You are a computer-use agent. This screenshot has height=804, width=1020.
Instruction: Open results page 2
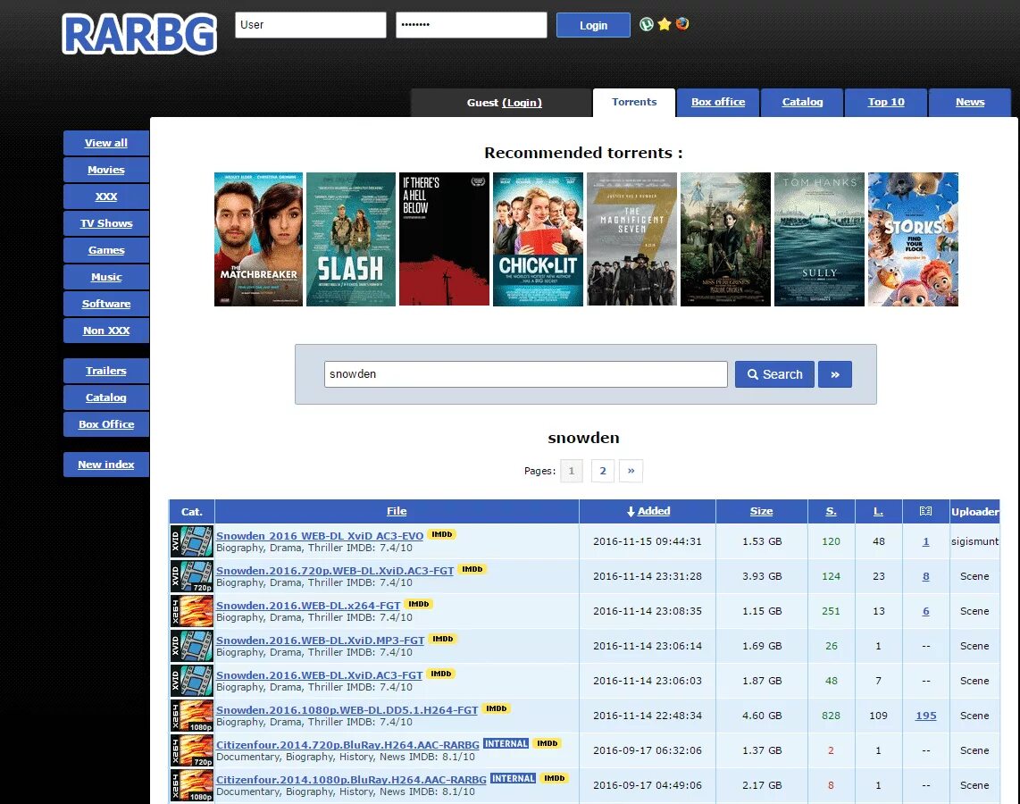pos(603,471)
